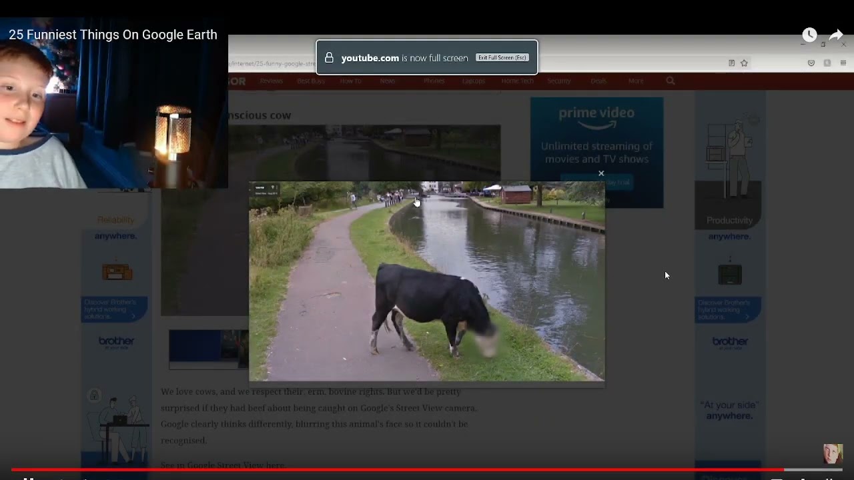Expand the More nav menu
854x480 pixels.
[x=636, y=81]
